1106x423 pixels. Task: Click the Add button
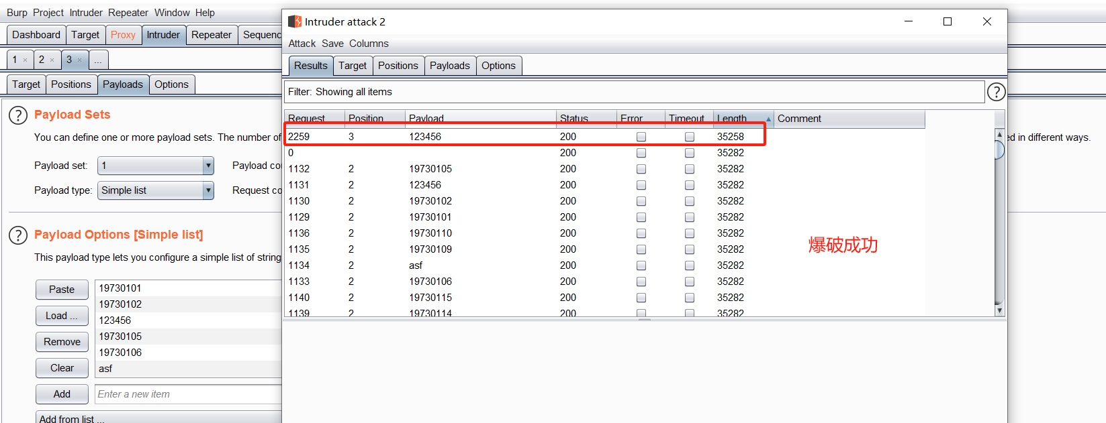(62, 394)
